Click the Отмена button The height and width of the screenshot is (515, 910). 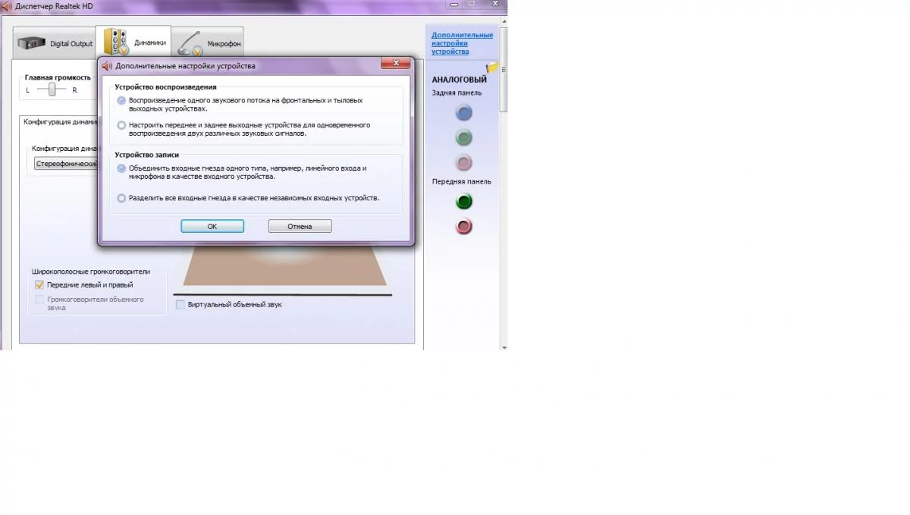(x=300, y=226)
